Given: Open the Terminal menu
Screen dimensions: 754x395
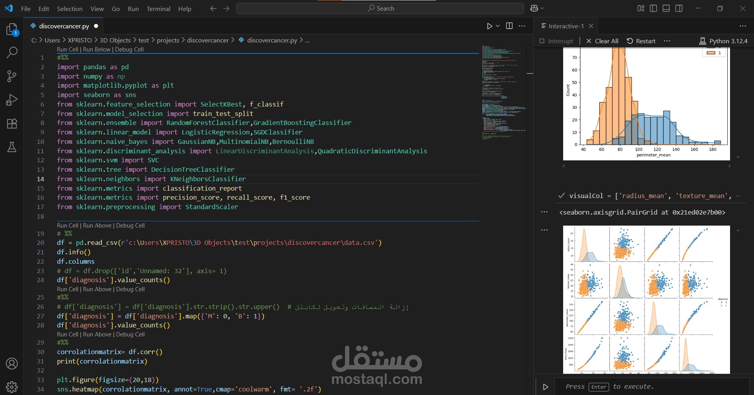Looking at the screenshot, I should tap(158, 9).
